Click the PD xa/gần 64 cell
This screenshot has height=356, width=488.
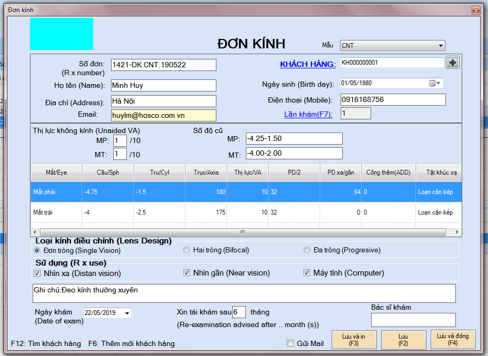pyautogui.click(x=341, y=192)
